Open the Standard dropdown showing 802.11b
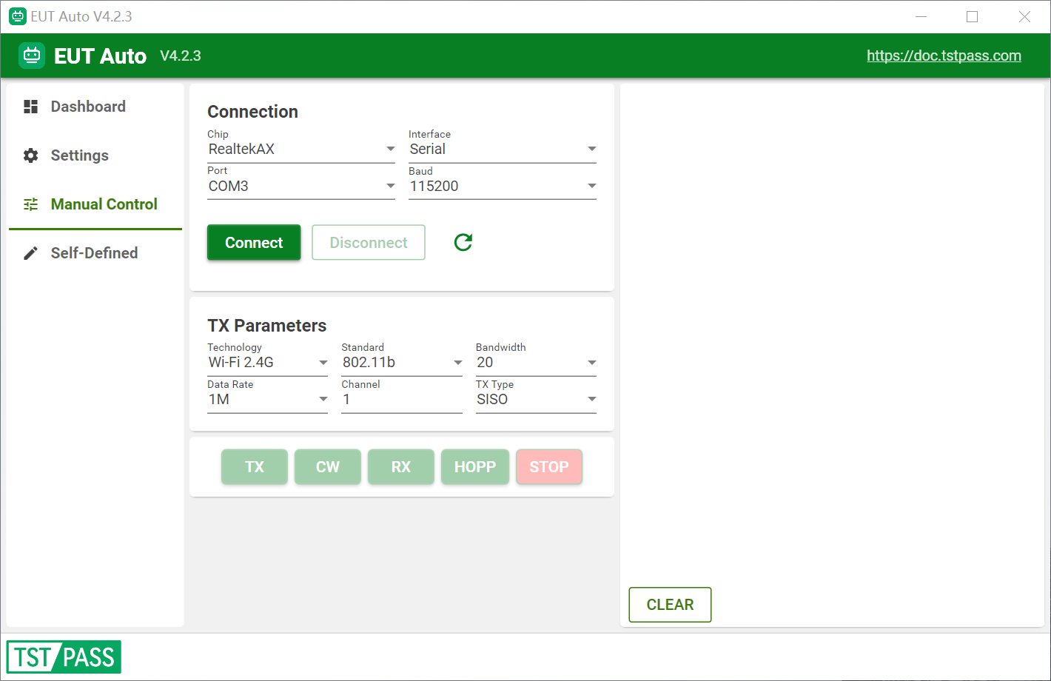Viewport: 1051px width, 681px height. [402, 362]
